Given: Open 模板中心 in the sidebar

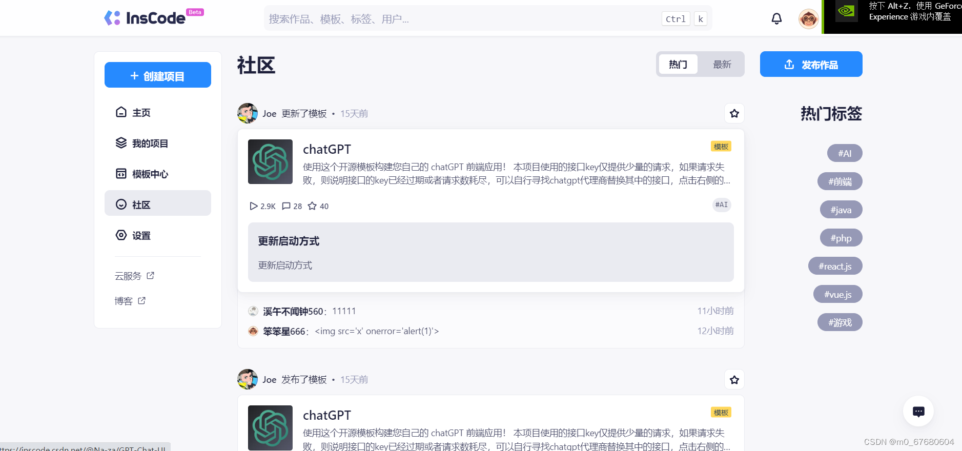Looking at the screenshot, I should [x=158, y=174].
